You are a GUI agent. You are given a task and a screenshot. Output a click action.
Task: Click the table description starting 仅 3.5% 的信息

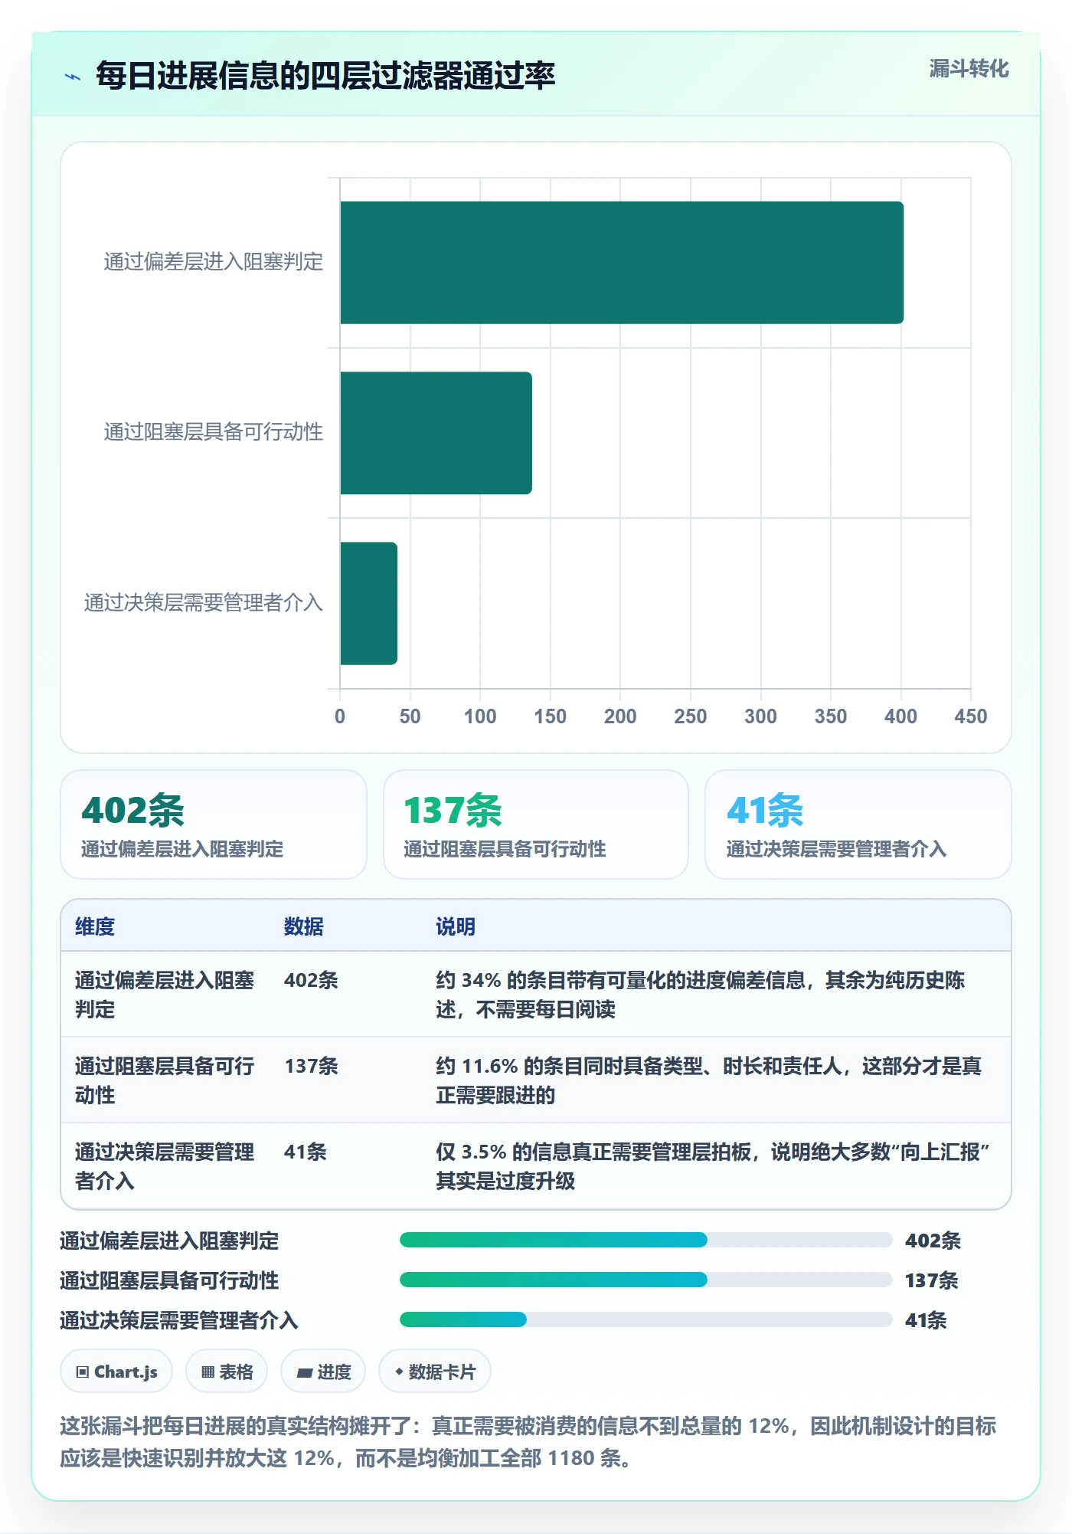pos(714,1166)
